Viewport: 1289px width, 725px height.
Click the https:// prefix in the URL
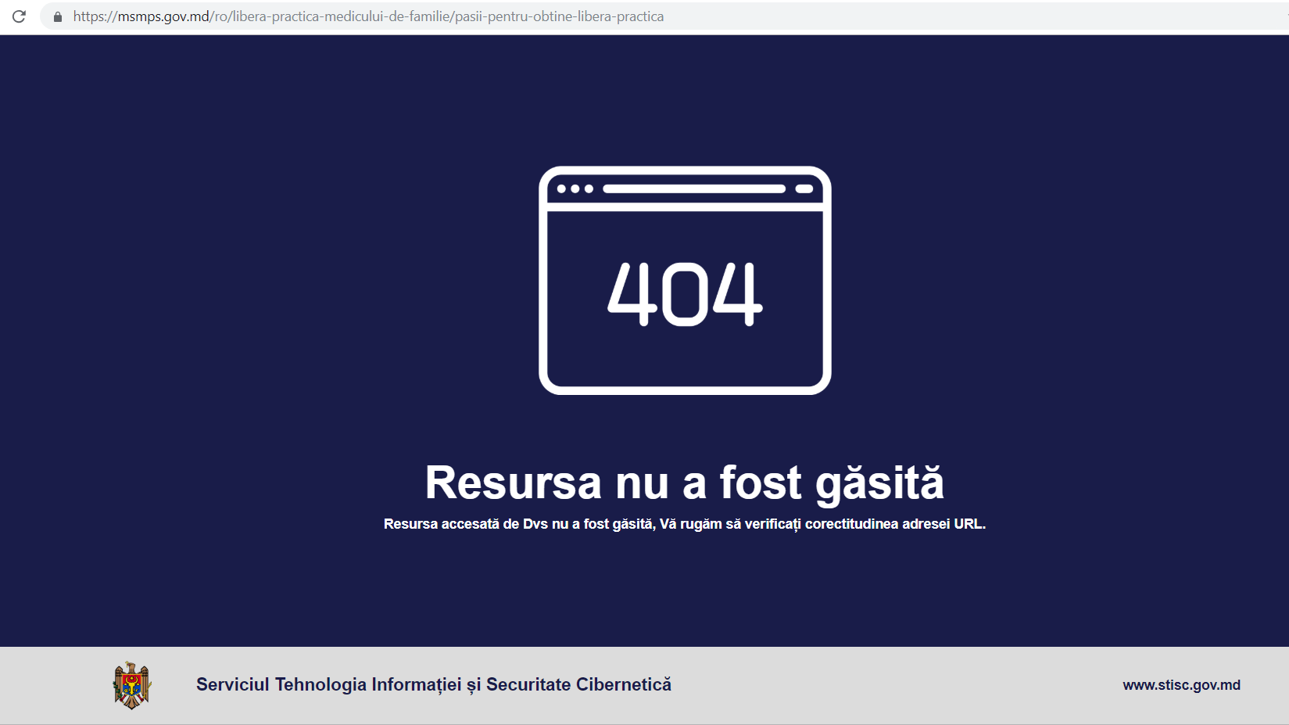(x=95, y=16)
